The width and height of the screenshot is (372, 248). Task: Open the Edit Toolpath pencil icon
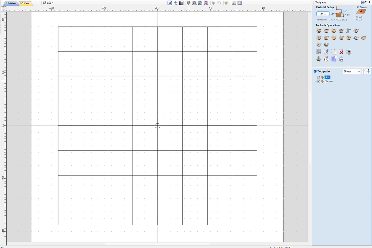click(326, 52)
